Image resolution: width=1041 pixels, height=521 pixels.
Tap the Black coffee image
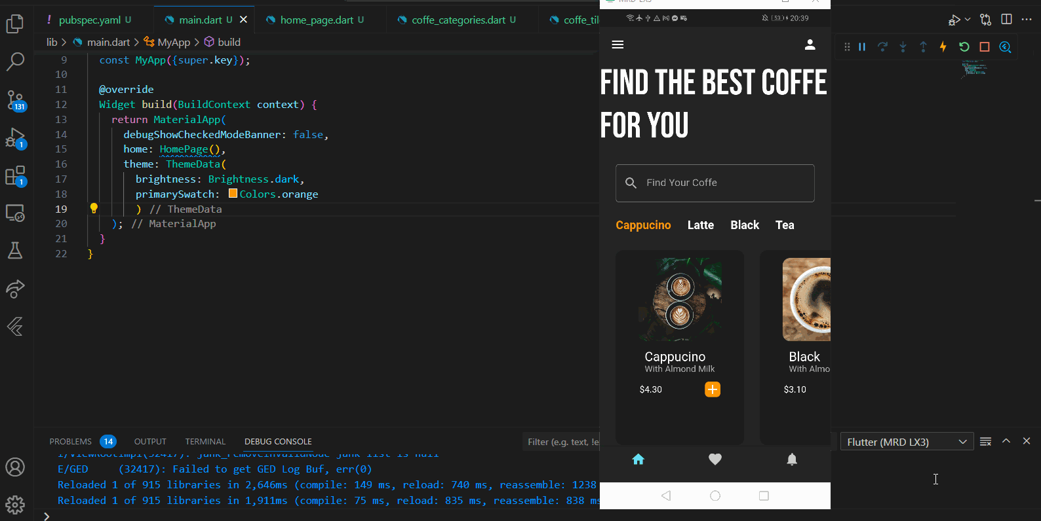click(806, 300)
